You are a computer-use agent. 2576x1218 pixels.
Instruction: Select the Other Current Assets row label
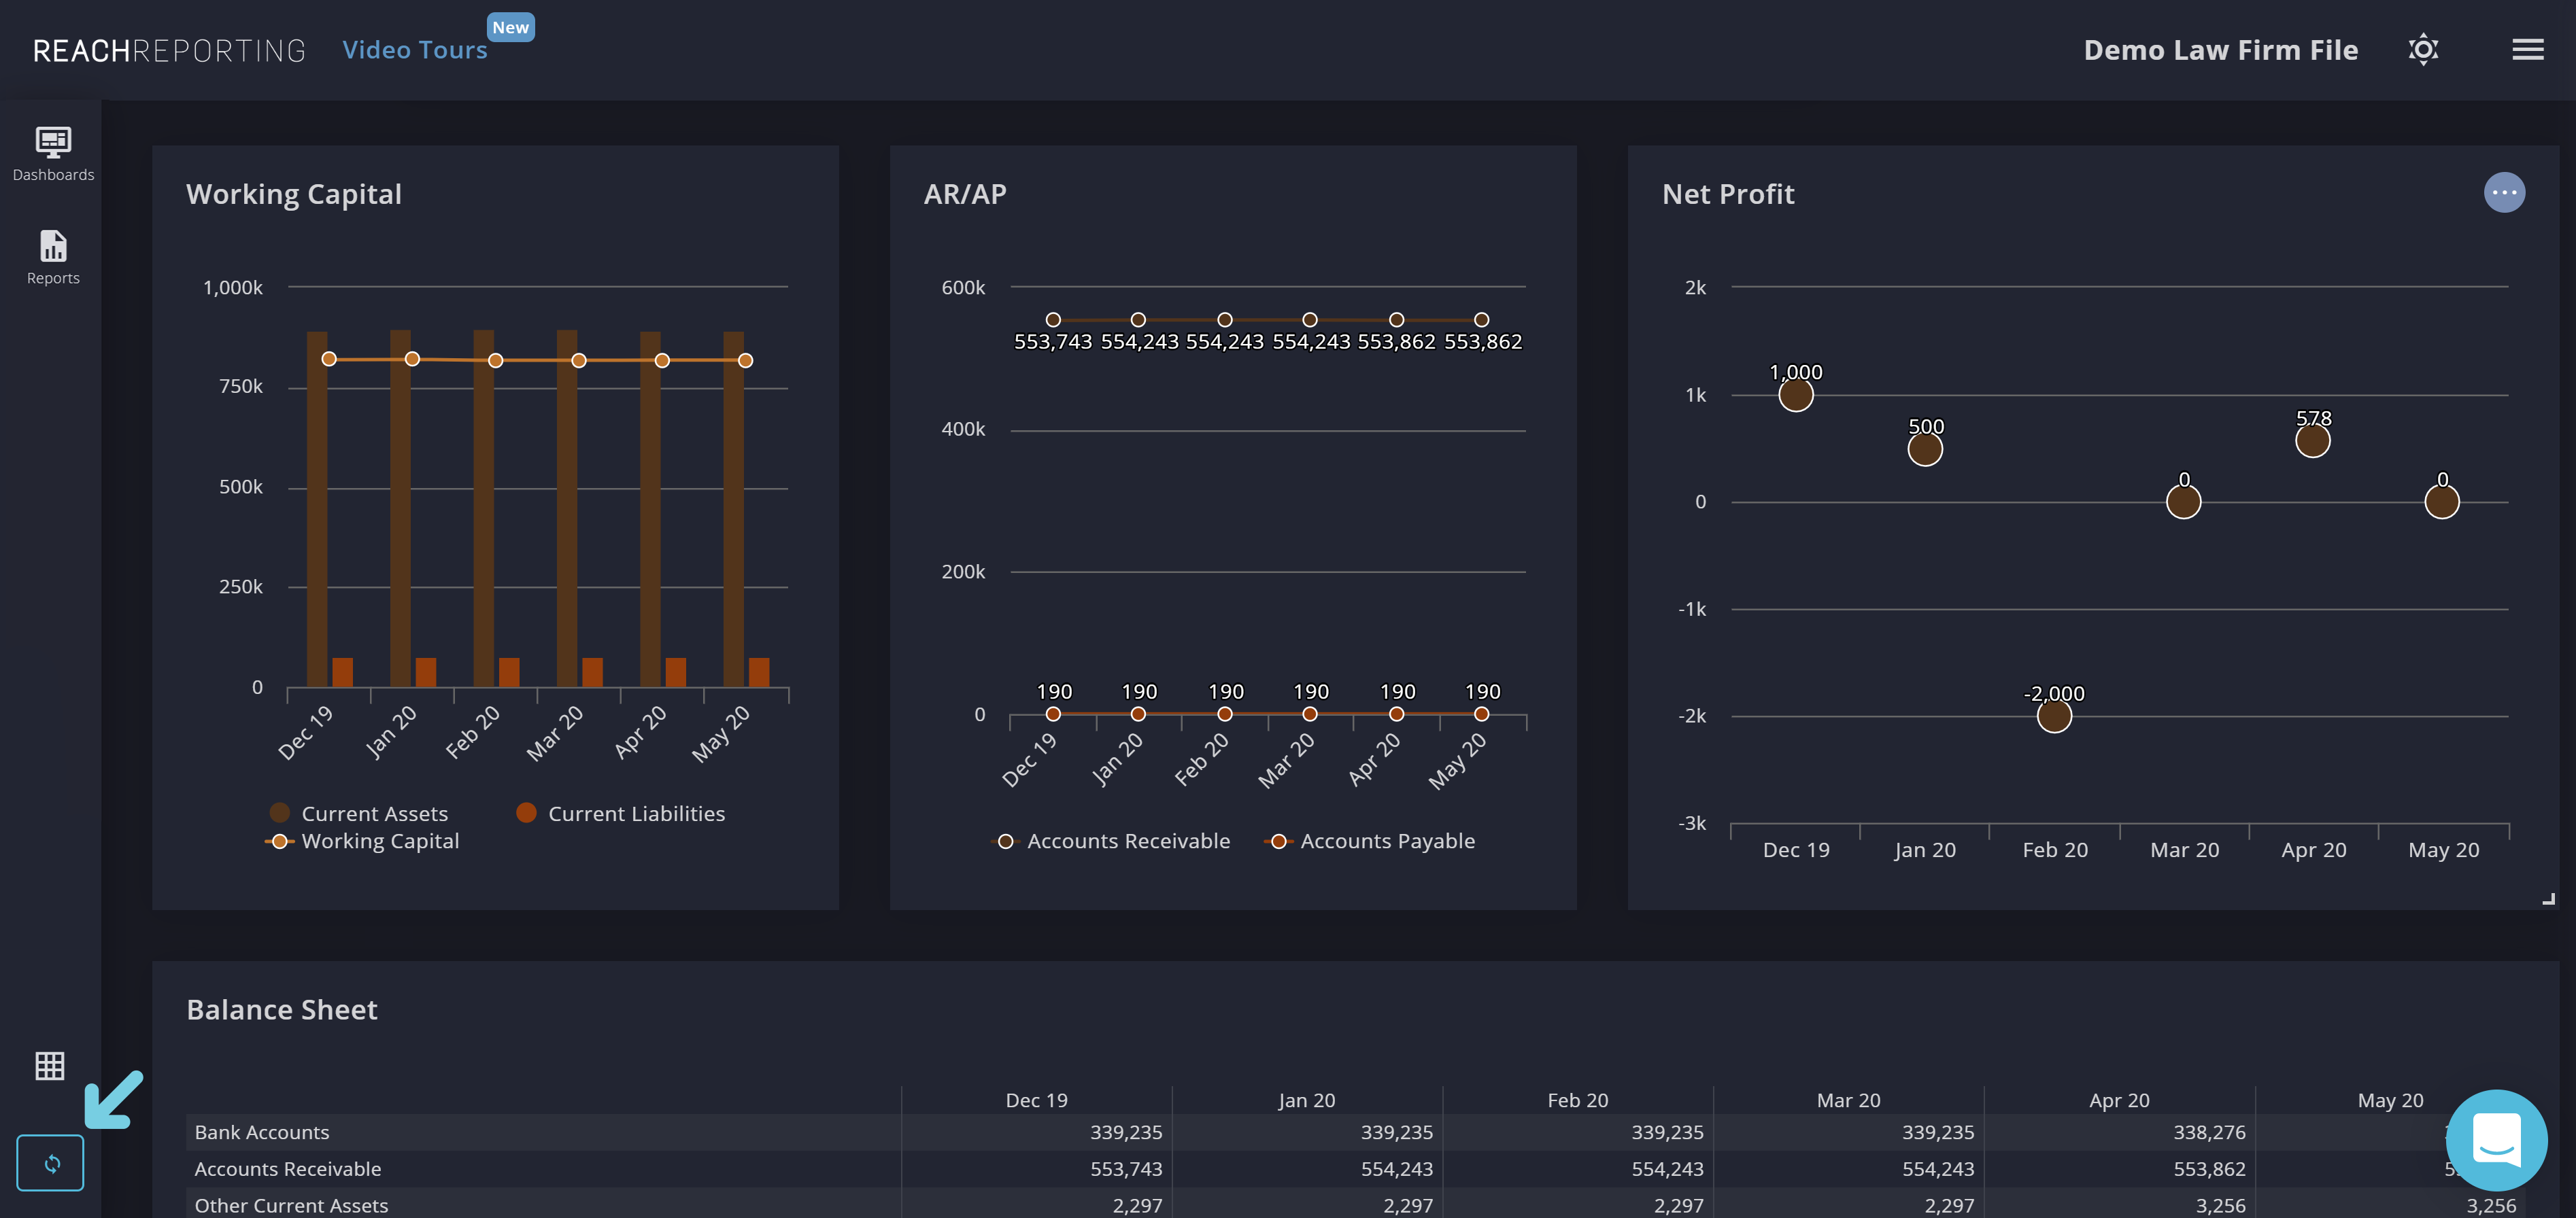tap(291, 1205)
